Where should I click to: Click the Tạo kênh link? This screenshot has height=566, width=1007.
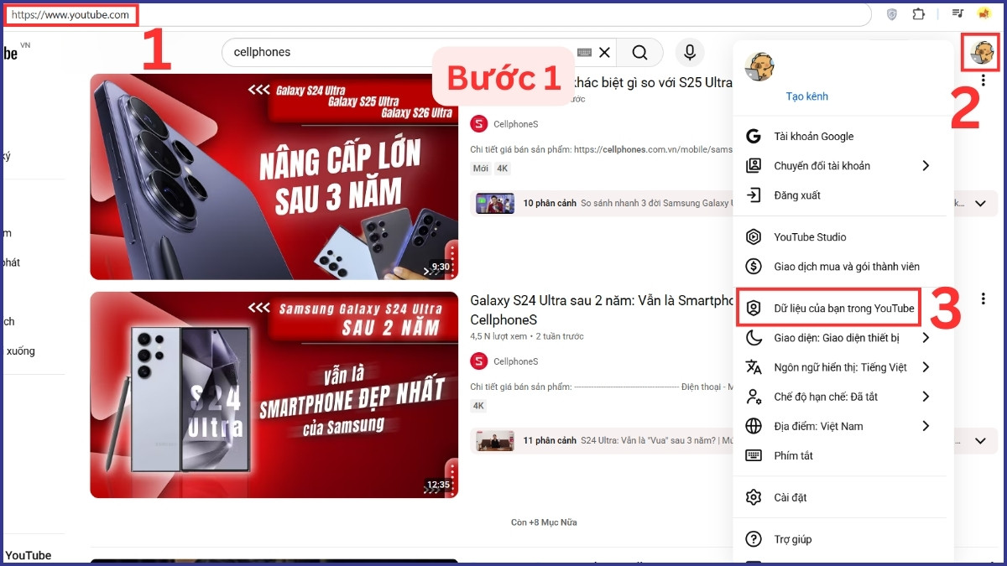coord(806,96)
